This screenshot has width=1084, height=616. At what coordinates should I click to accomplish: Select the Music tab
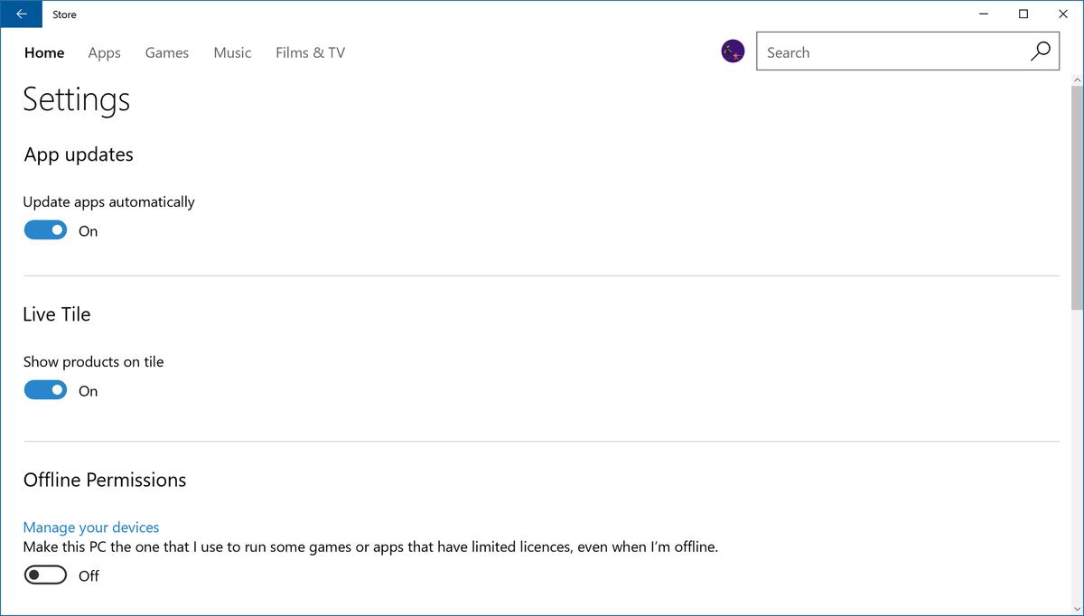click(x=232, y=52)
